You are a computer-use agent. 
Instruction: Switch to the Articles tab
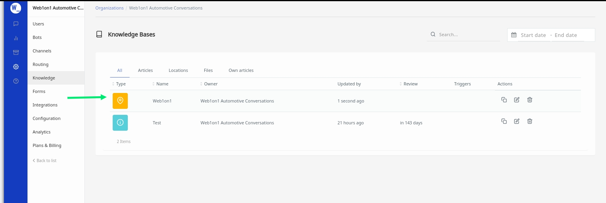pos(145,70)
